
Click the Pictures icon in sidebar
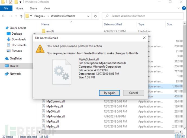[9, 51]
